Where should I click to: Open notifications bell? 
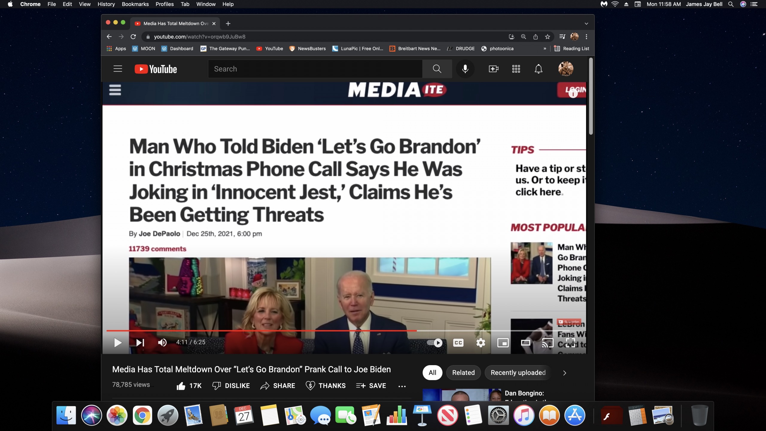point(538,69)
